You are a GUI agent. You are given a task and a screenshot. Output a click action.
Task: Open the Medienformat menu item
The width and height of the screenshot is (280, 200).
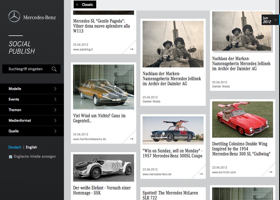32,121
